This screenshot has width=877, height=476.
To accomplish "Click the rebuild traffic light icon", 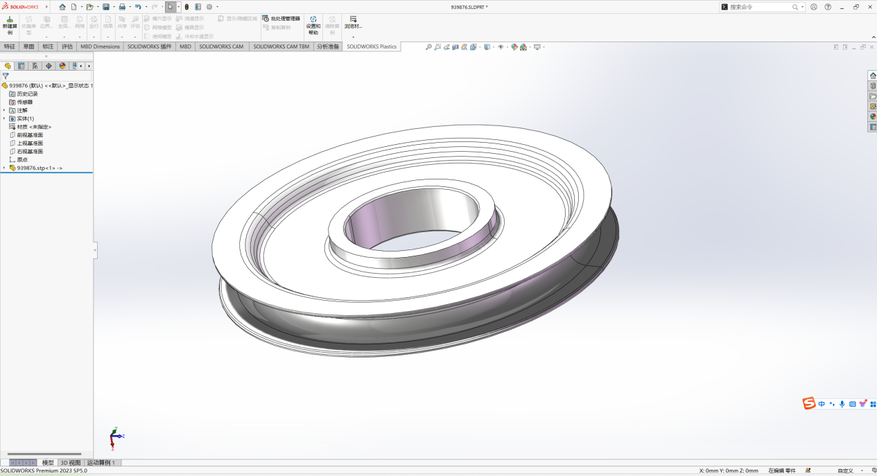I will 186,7.
